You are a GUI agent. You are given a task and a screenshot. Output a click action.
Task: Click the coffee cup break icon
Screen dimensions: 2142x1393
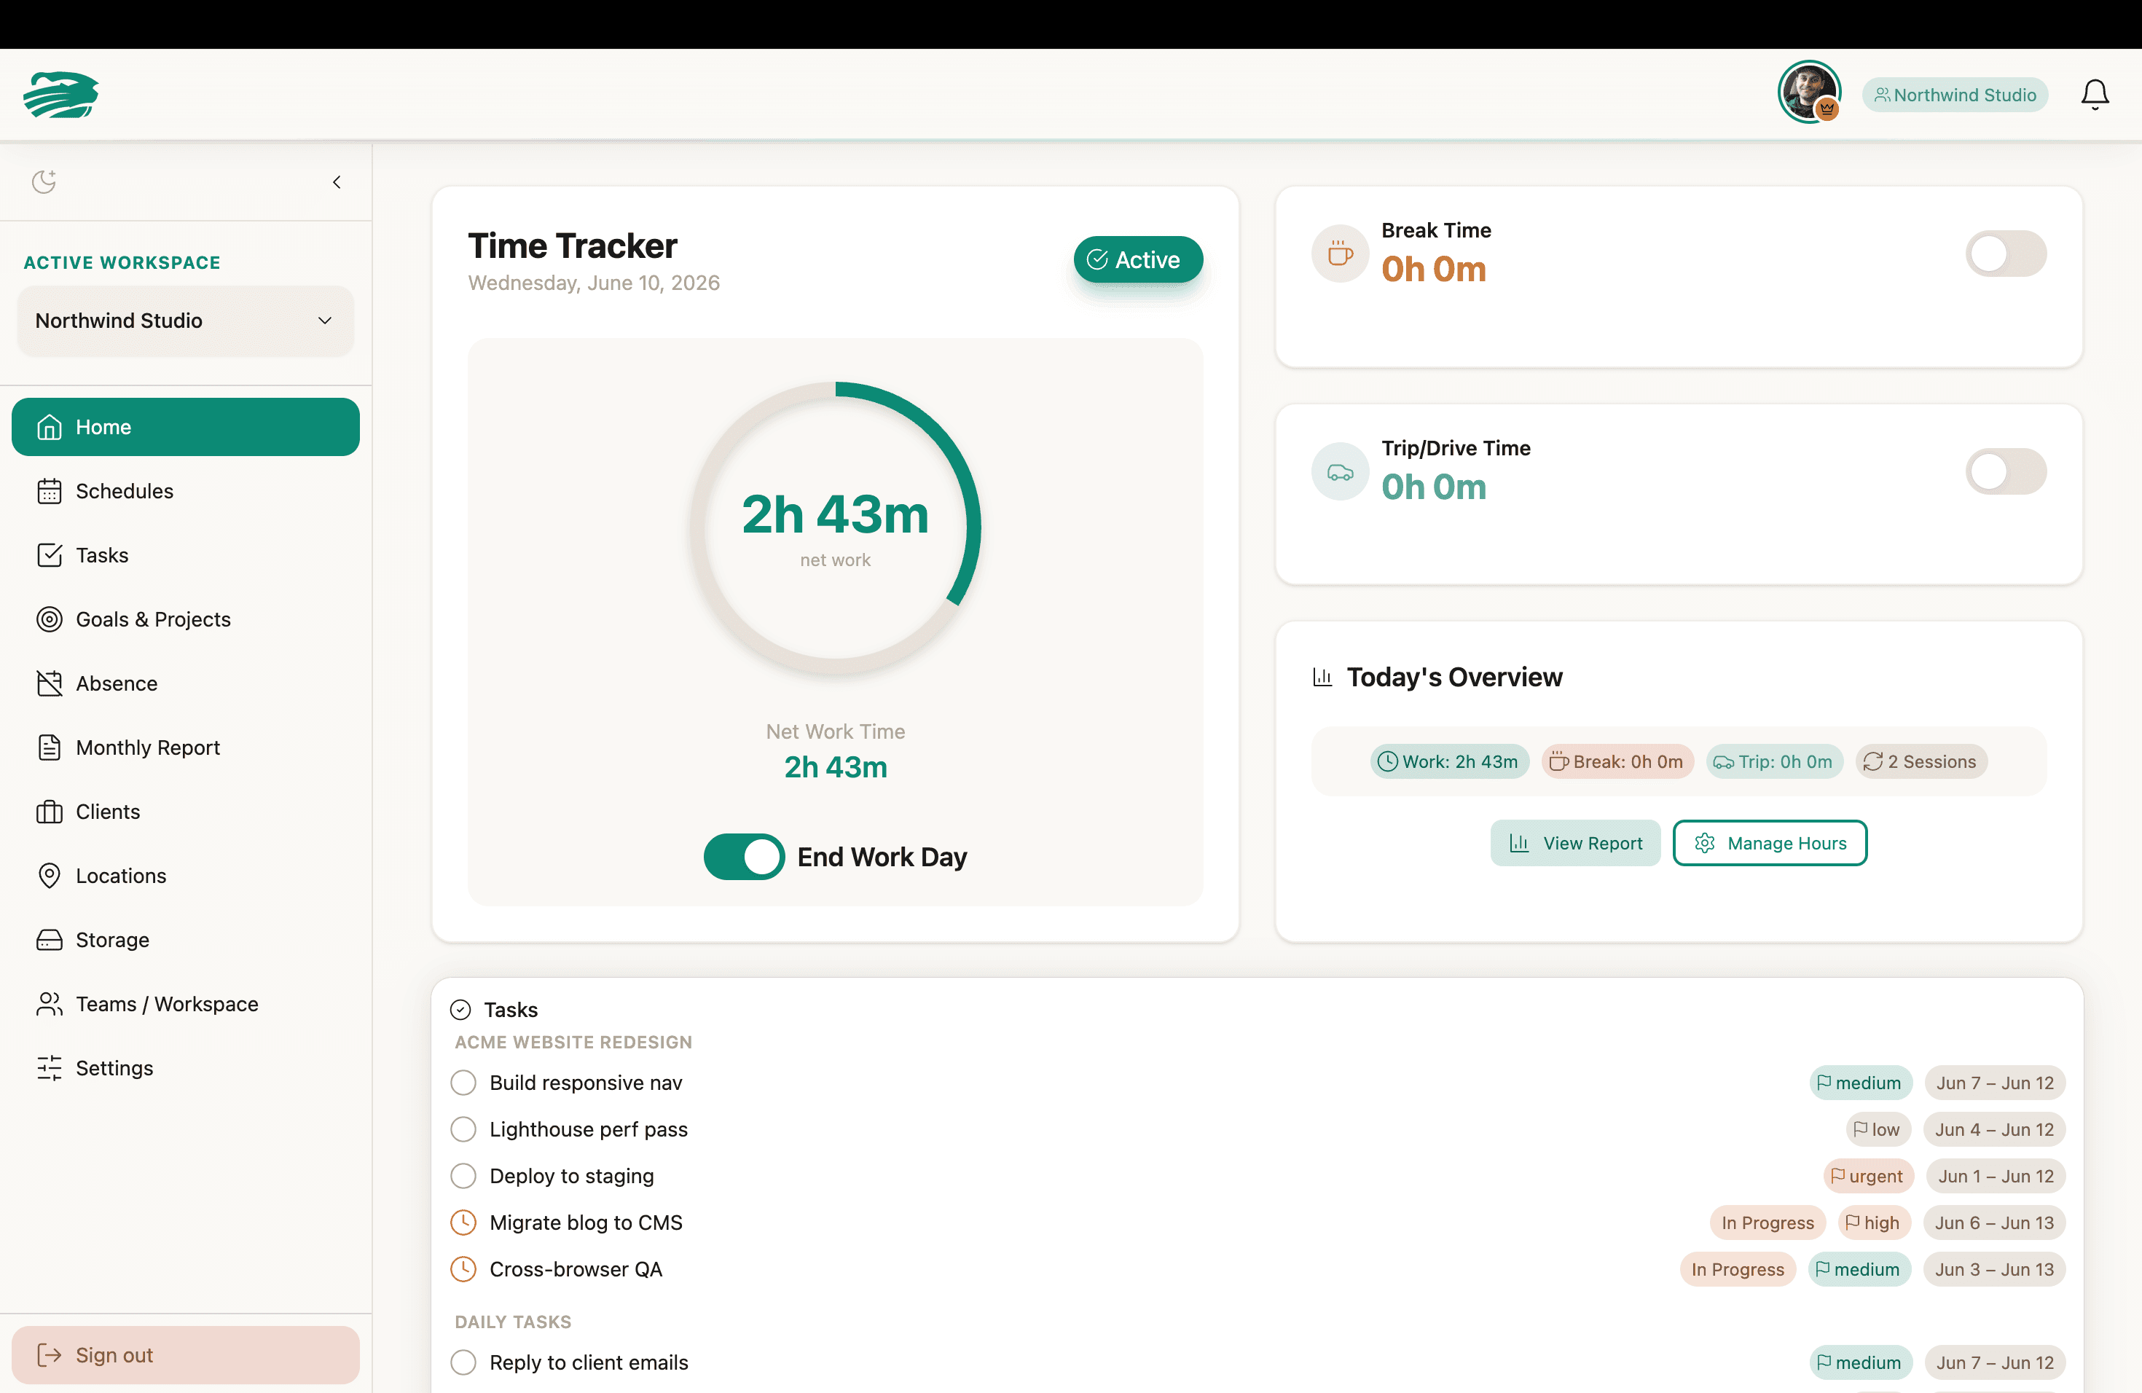pyautogui.click(x=1340, y=254)
